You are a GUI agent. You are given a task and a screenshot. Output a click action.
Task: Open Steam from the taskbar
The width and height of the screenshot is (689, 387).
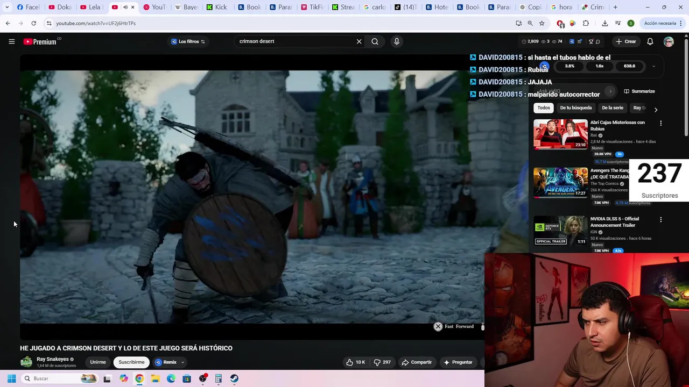(234, 378)
